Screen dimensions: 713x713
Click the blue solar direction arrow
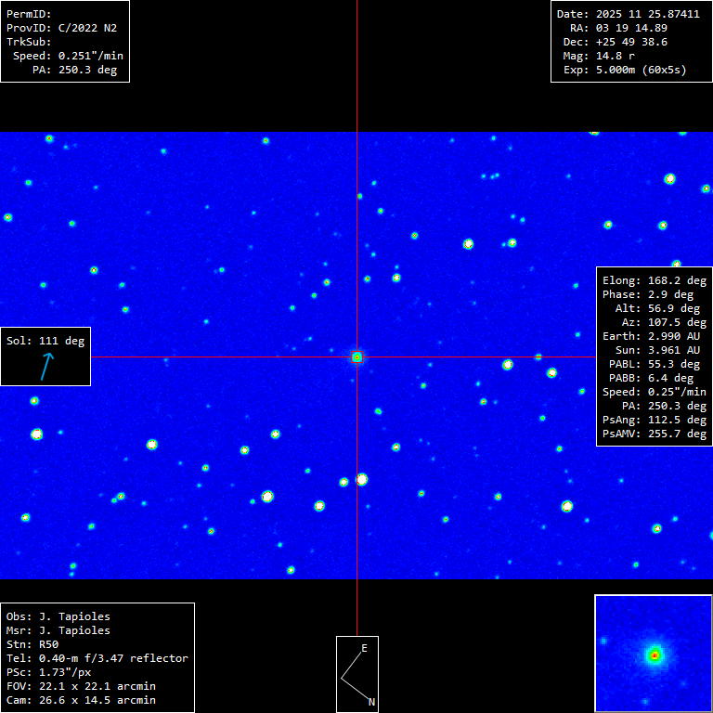click(45, 366)
